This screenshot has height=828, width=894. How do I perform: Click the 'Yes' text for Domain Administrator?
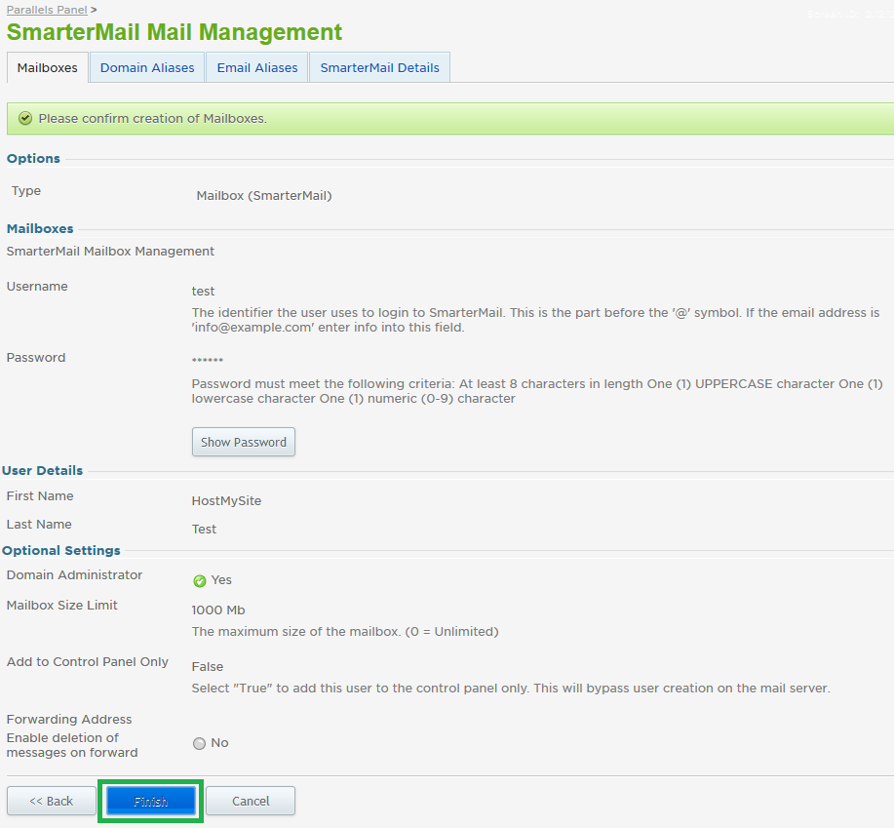tap(221, 580)
